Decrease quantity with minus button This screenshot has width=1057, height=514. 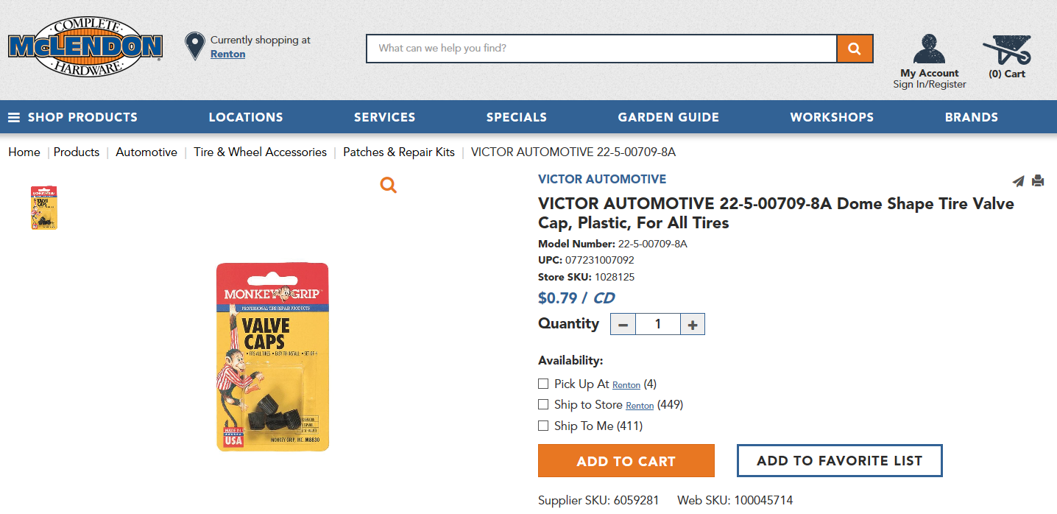coord(623,324)
